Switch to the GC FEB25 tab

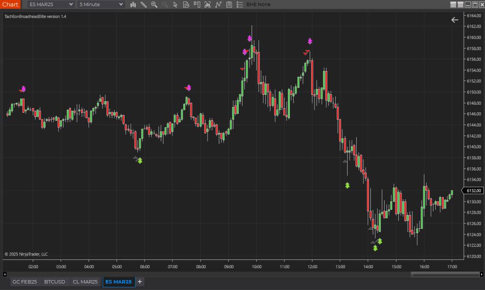tap(25, 282)
